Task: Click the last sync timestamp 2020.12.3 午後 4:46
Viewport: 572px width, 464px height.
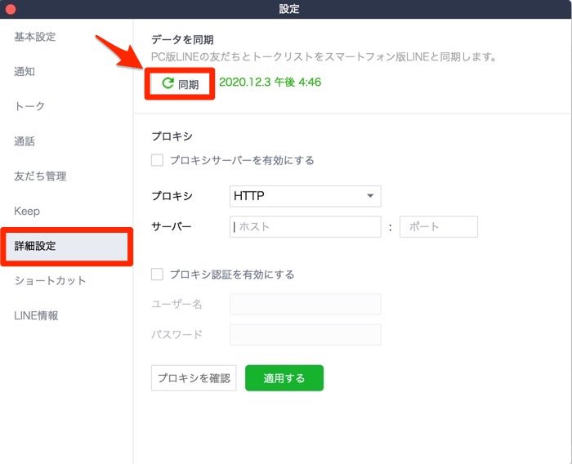Action: point(270,82)
